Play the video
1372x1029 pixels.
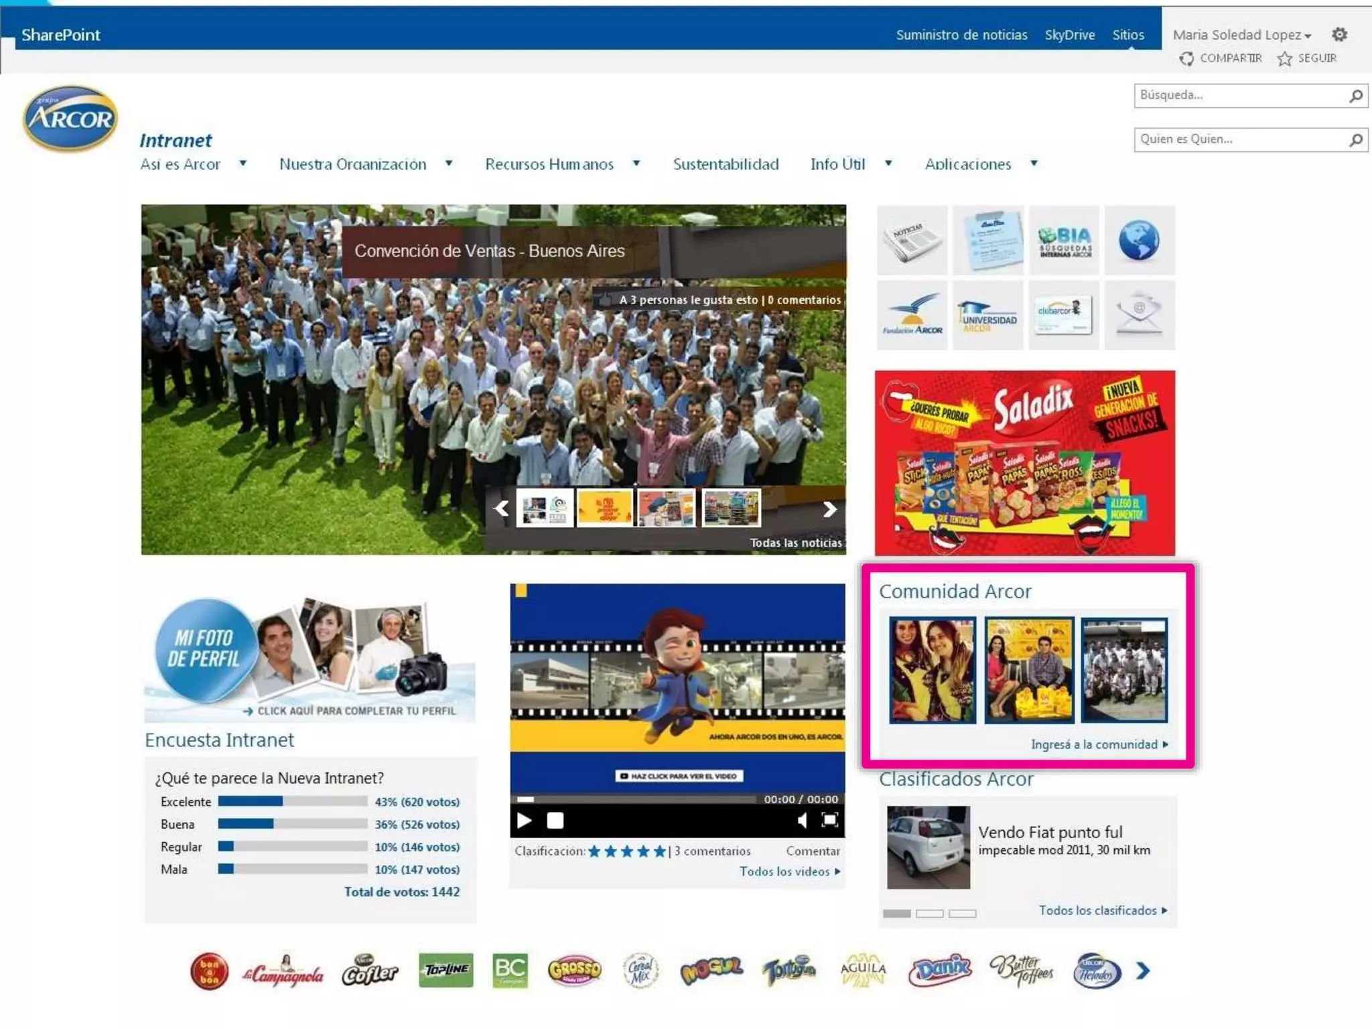pyautogui.click(x=524, y=820)
